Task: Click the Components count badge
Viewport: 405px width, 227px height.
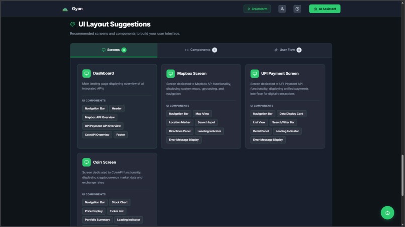Action: pos(215,50)
